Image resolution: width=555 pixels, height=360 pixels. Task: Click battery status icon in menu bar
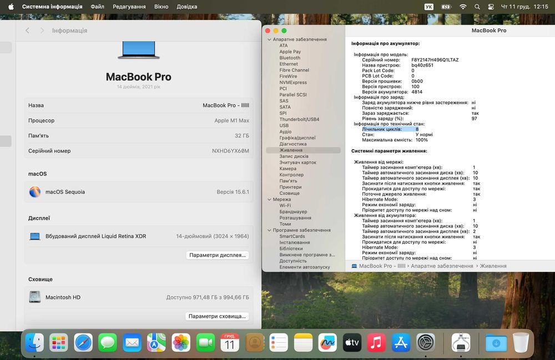point(446,7)
